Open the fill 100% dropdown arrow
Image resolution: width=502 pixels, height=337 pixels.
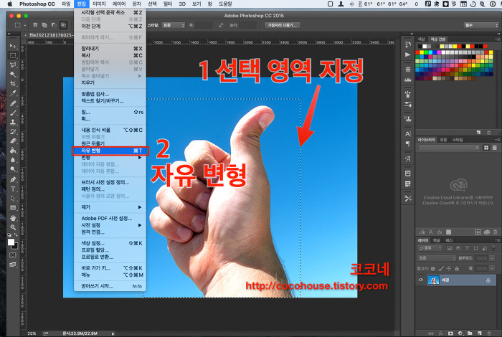pos(492,268)
